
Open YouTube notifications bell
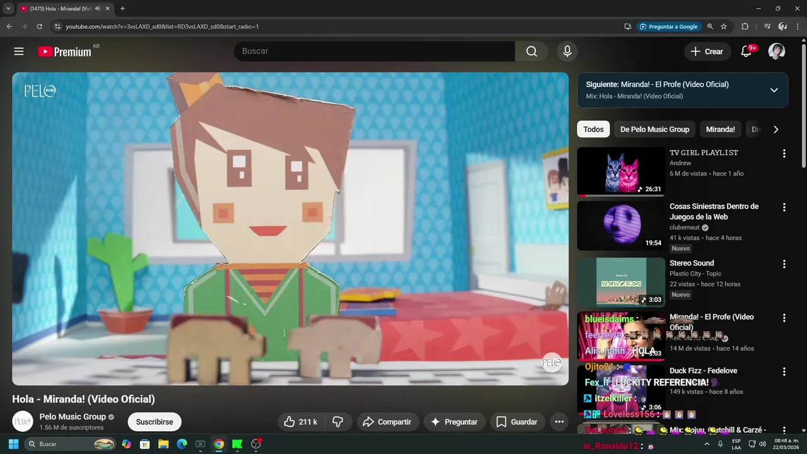746,51
